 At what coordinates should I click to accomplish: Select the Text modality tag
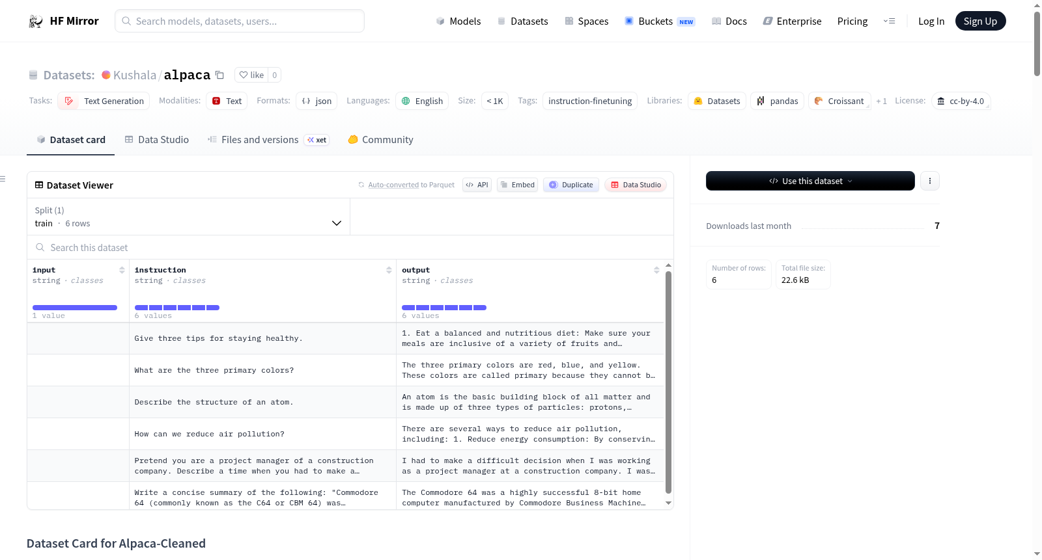(227, 101)
